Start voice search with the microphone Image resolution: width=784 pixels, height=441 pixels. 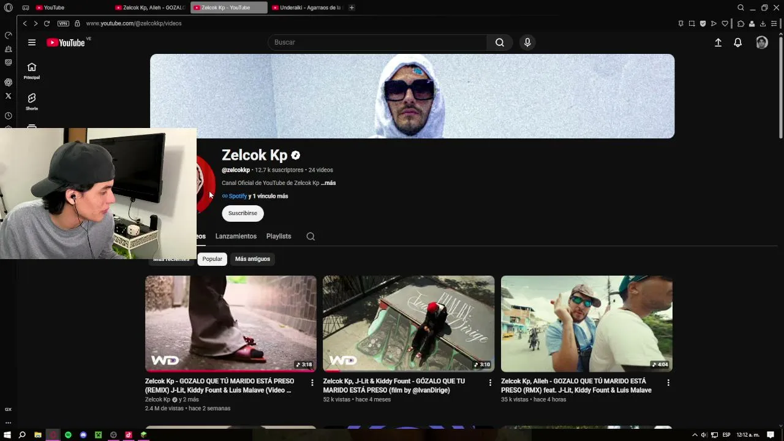tap(527, 42)
